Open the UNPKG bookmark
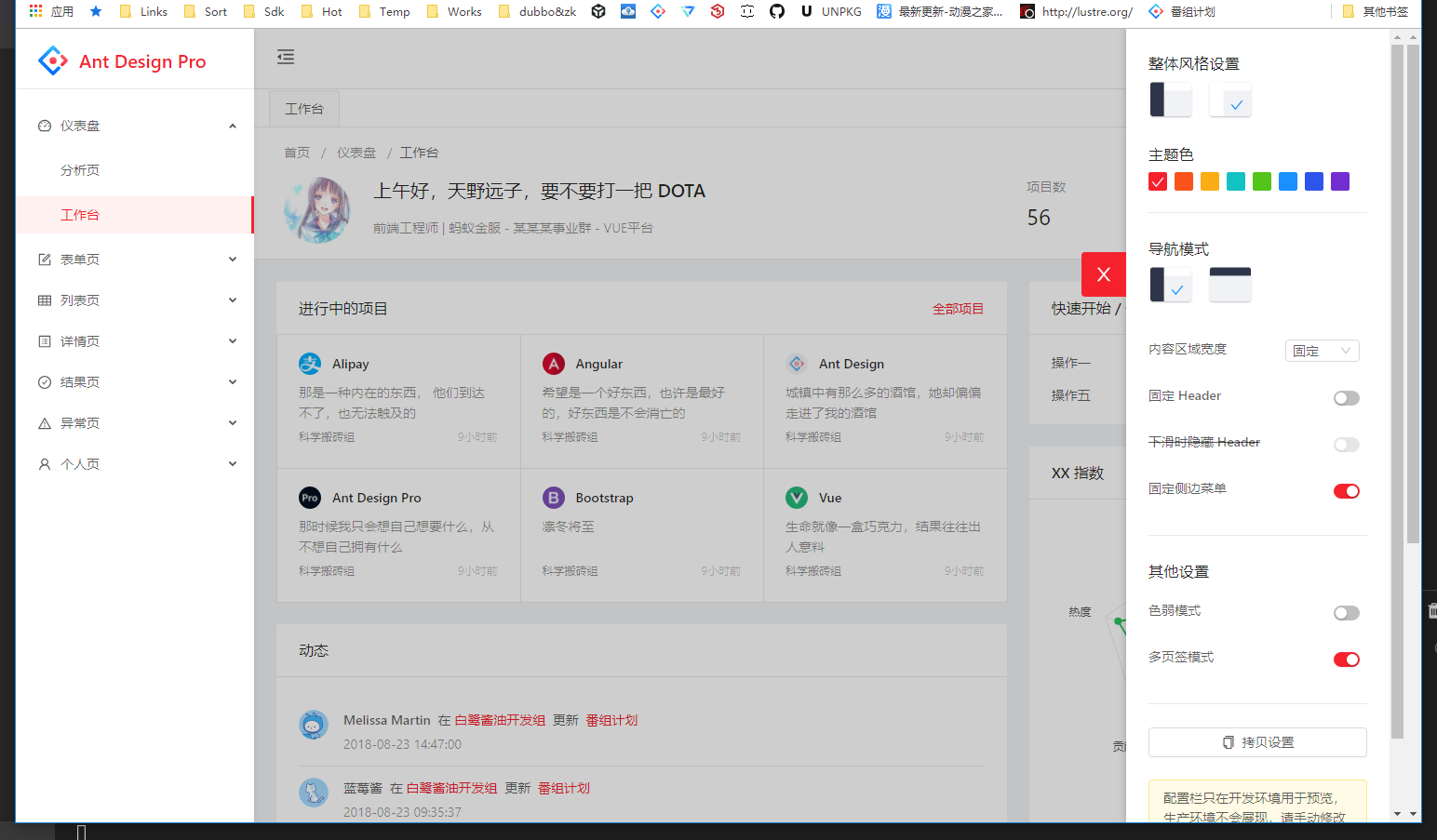This screenshot has width=1437, height=840. pos(831,11)
